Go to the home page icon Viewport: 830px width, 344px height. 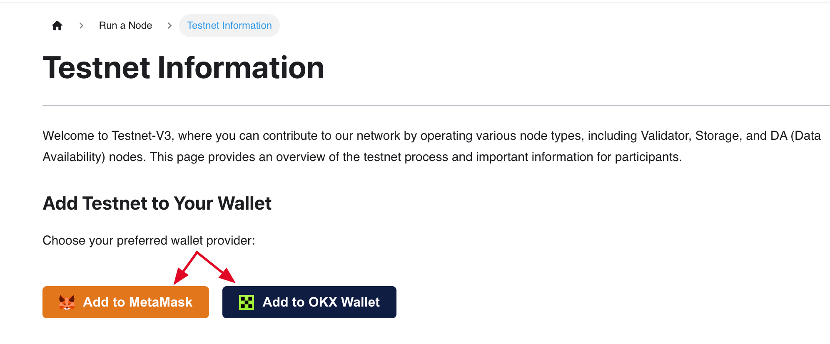pos(57,26)
